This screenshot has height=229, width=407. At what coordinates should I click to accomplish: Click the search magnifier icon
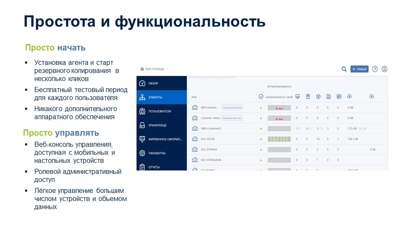pyautogui.click(x=344, y=69)
